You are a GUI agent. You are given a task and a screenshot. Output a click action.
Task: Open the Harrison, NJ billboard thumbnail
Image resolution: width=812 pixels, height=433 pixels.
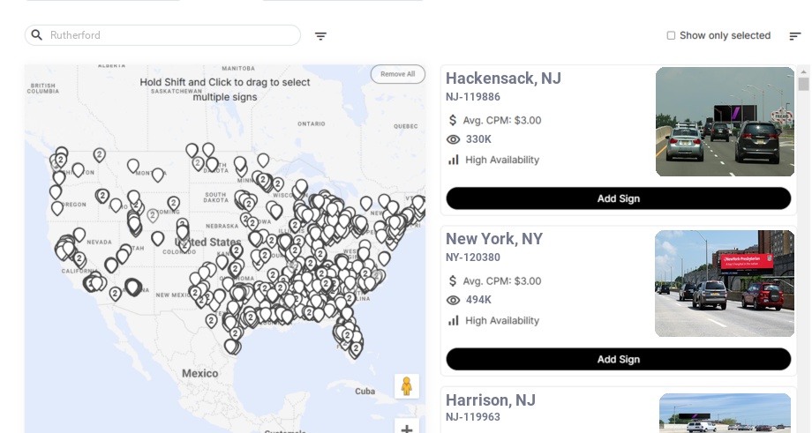point(725,413)
